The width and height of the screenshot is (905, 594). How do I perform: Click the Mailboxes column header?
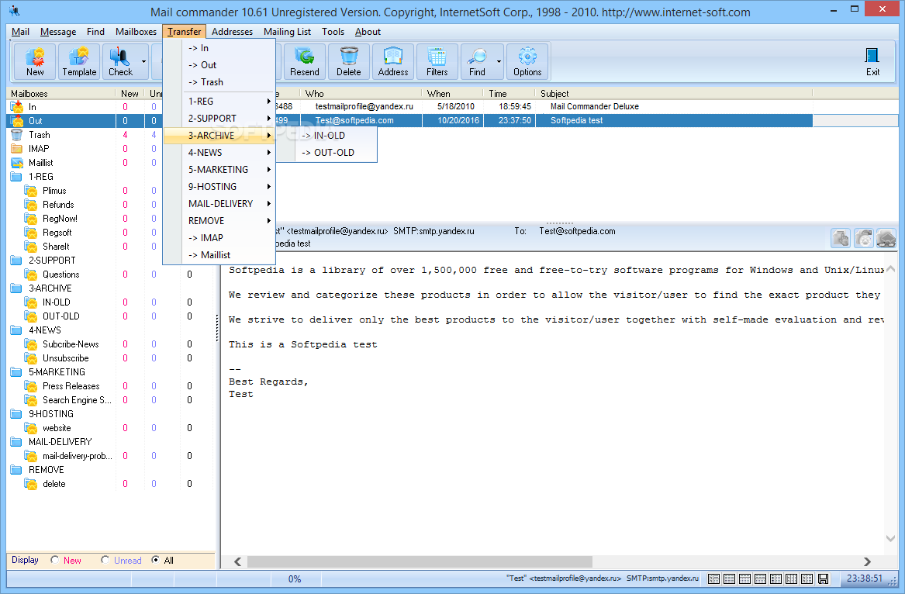tap(60, 94)
